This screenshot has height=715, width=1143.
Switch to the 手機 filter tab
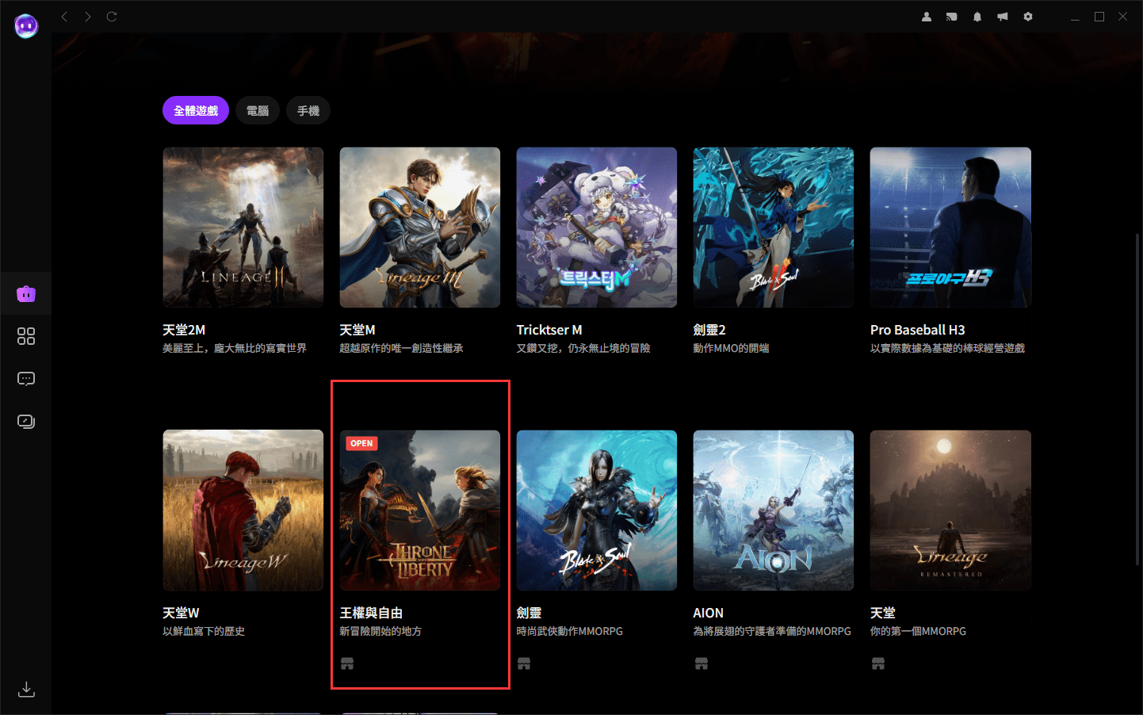click(x=308, y=111)
